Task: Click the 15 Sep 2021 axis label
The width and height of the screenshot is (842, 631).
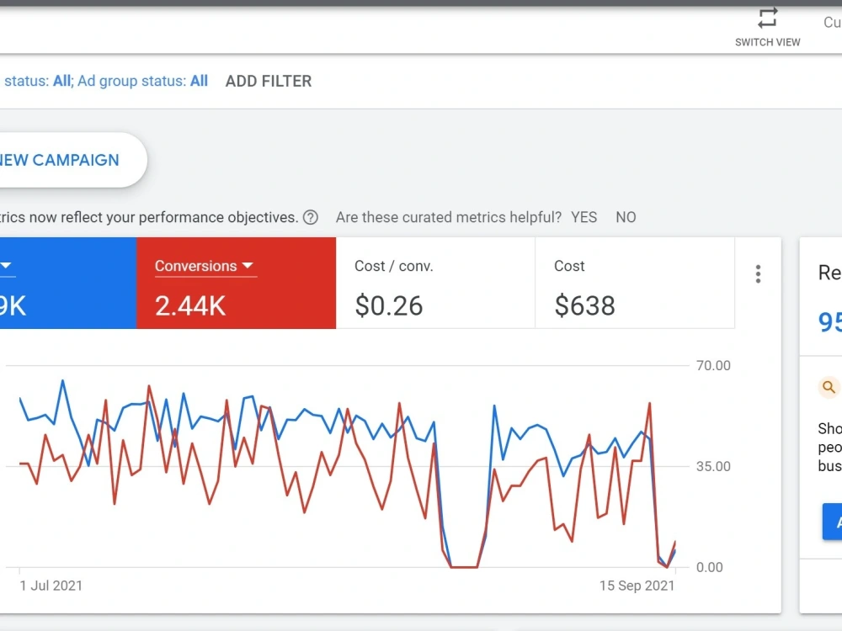Action: [637, 586]
